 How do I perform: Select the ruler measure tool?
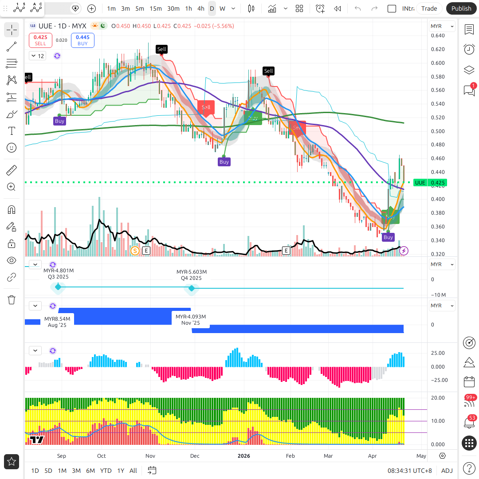12,170
